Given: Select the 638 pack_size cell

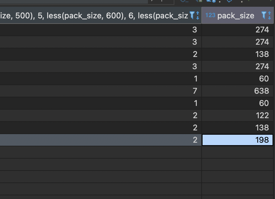Looking at the screenshot, I should click(x=238, y=91).
